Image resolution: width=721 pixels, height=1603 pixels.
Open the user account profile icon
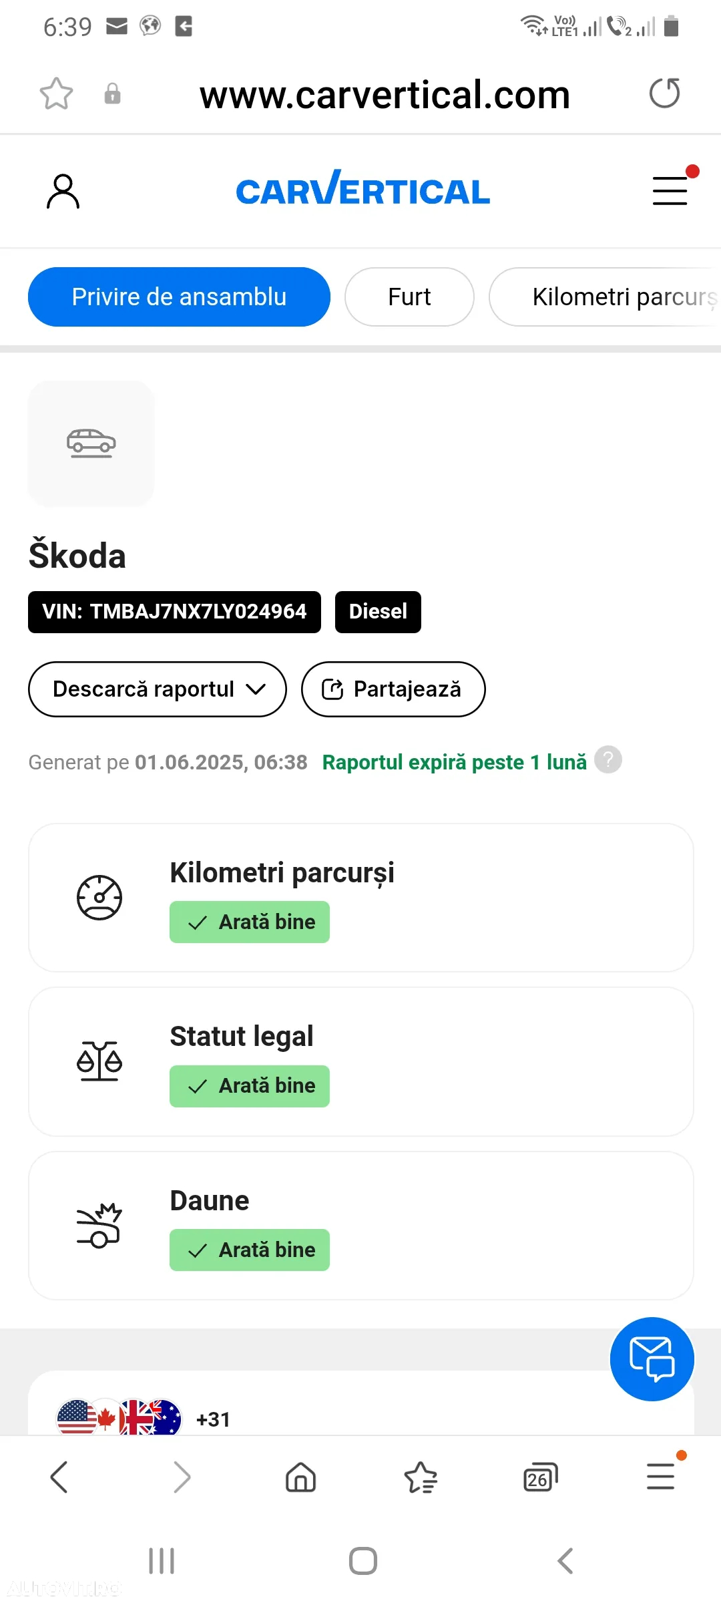63,192
